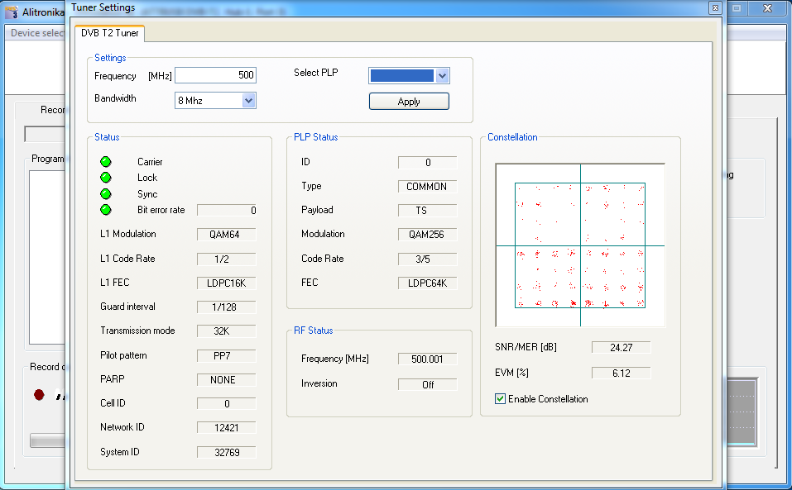Click the Network ID value box
The width and height of the screenshot is (792, 490).
[x=226, y=428]
